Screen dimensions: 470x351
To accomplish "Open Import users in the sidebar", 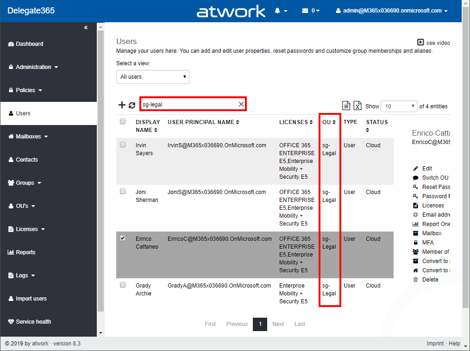I will (x=49, y=299).
